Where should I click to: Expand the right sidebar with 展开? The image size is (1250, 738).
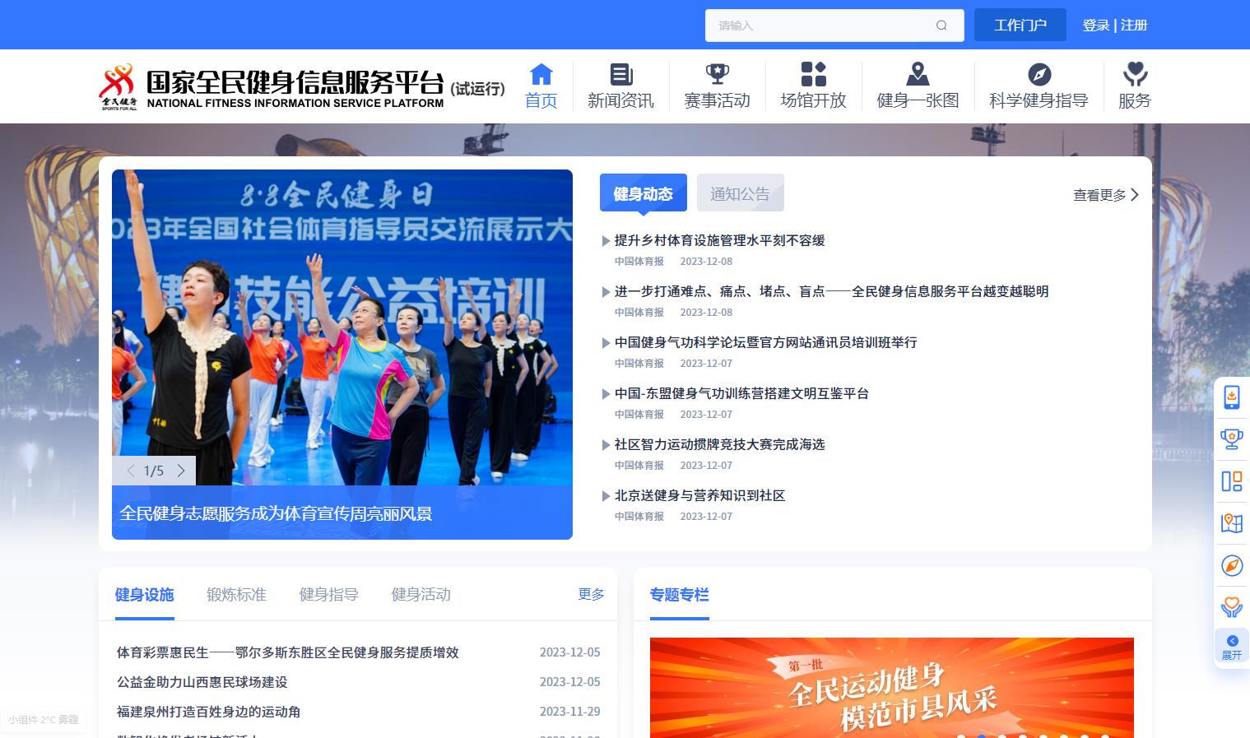pyautogui.click(x=1231, y=647)
